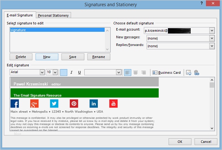Toggle underline formatting
The width and height of the screenshot is (222, 150).
pyautogui.click(x=79, y=72)
